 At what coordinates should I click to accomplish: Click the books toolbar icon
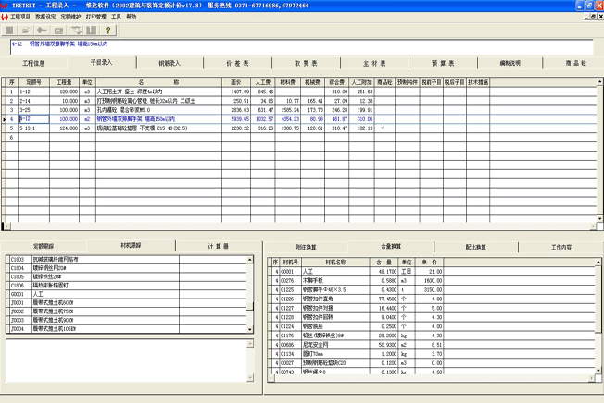(x=92, y=31)
